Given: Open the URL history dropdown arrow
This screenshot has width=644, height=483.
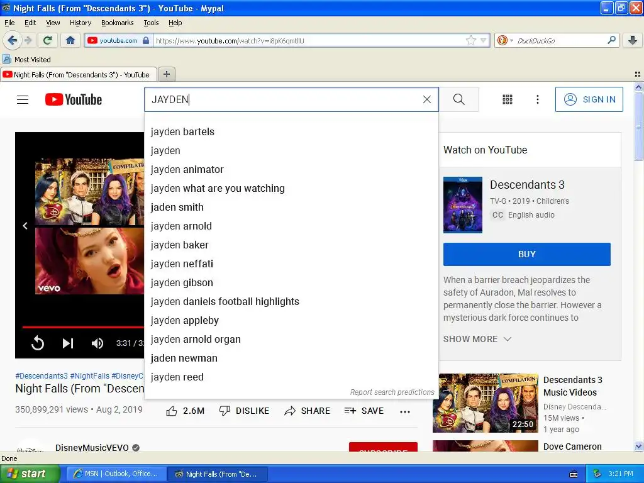Looking at the screenshot, I should point(484,40).
